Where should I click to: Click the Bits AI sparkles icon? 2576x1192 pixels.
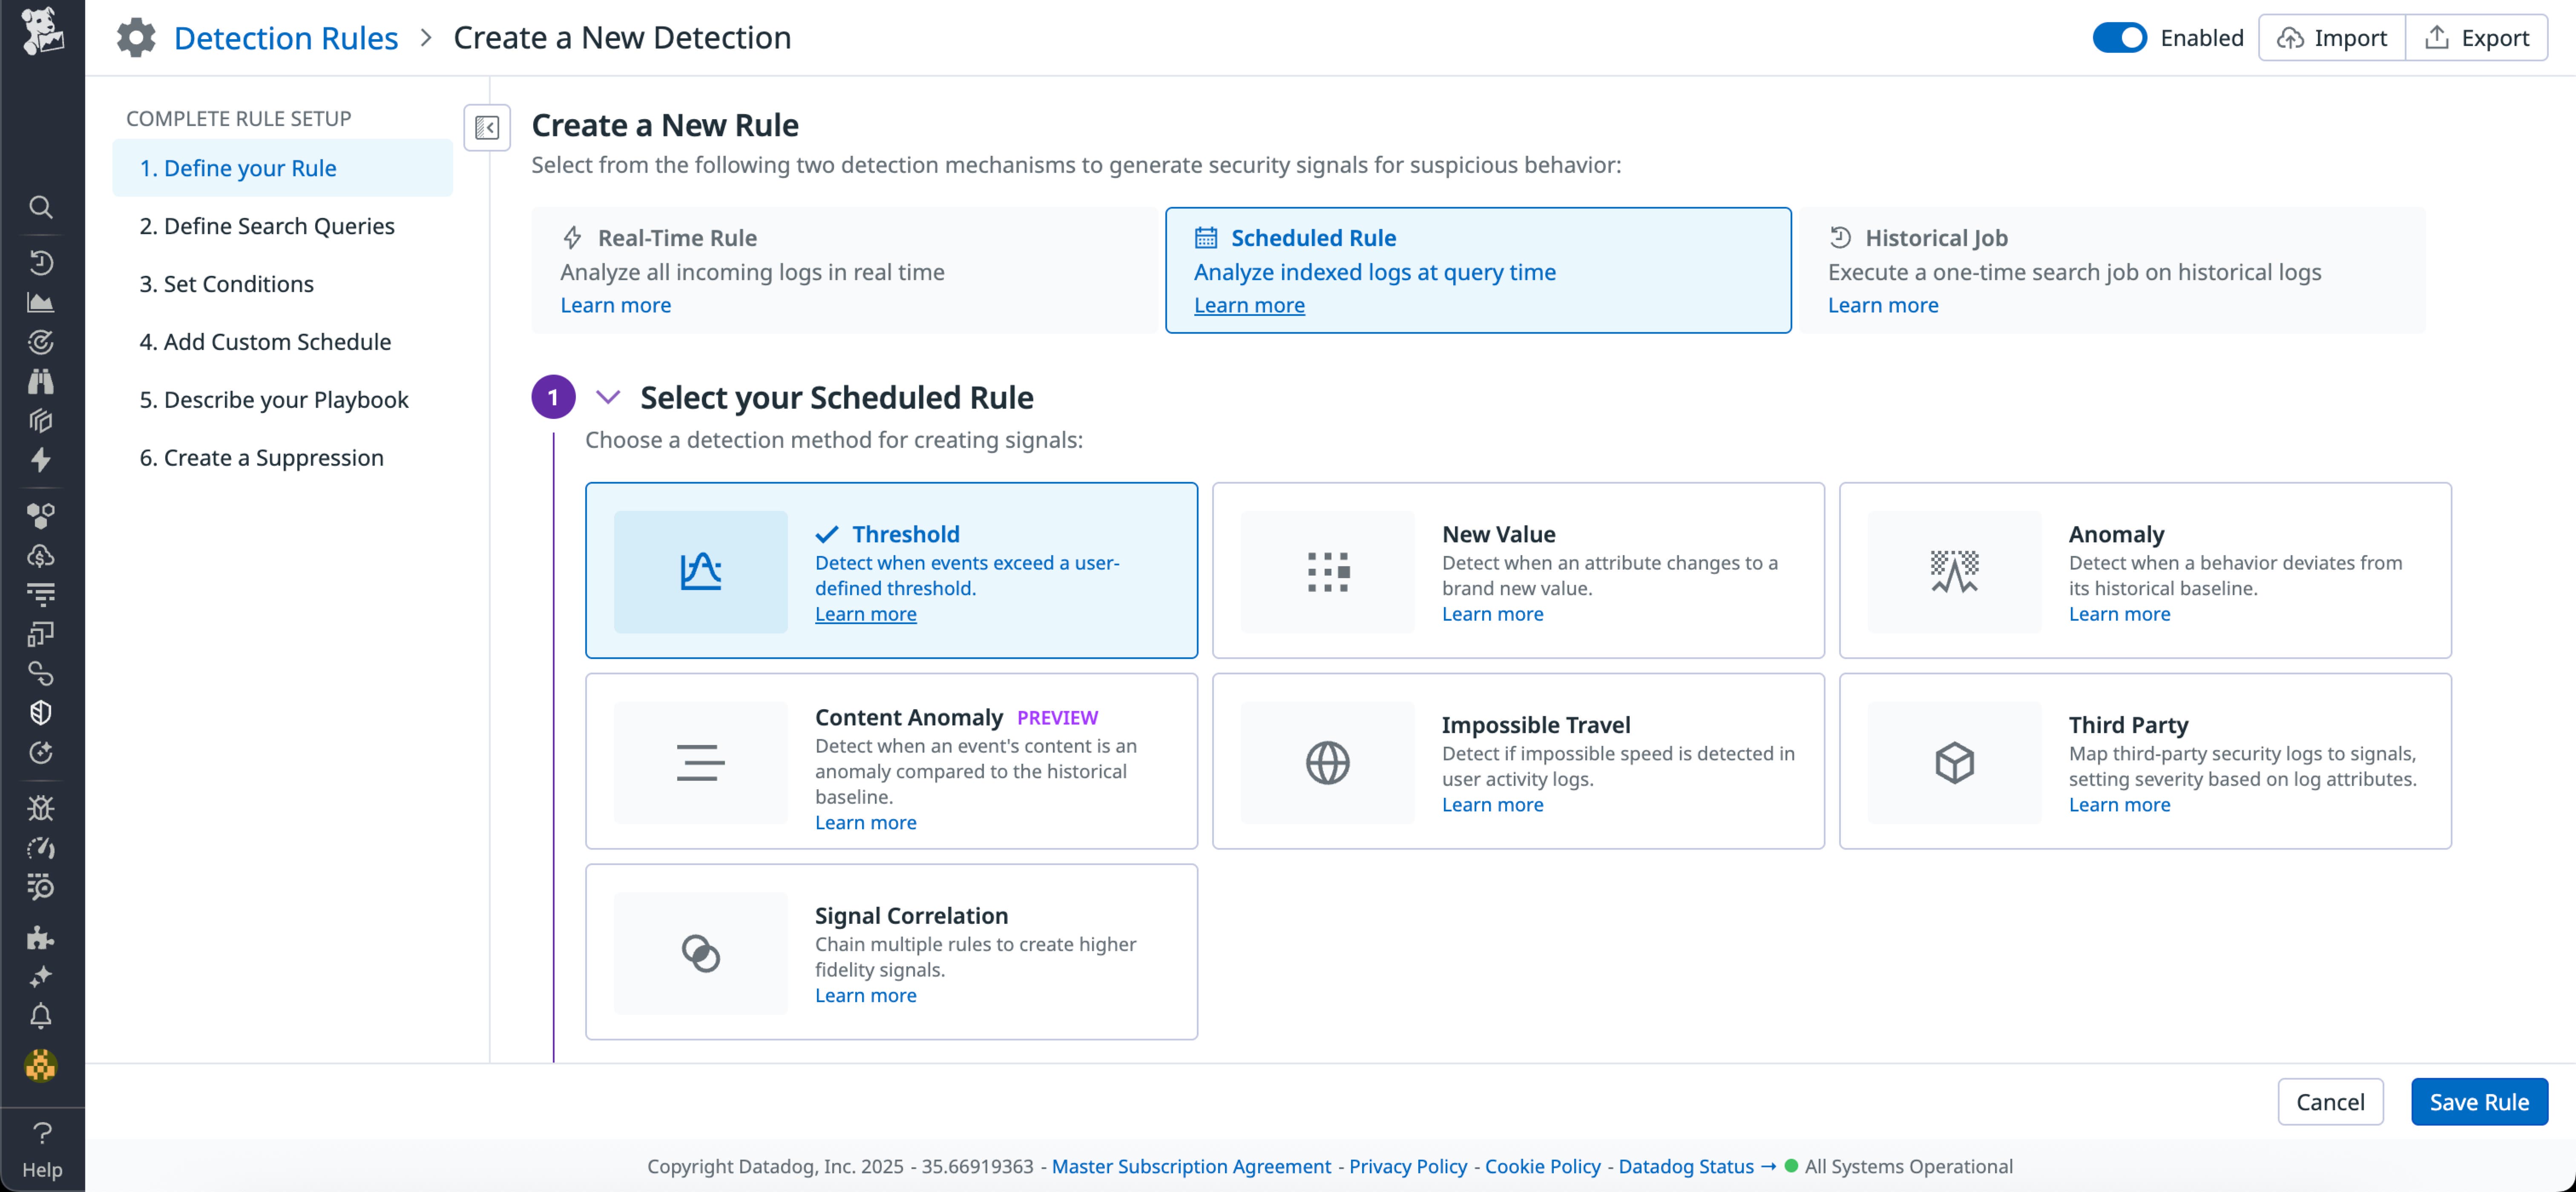tap(41, 976)
